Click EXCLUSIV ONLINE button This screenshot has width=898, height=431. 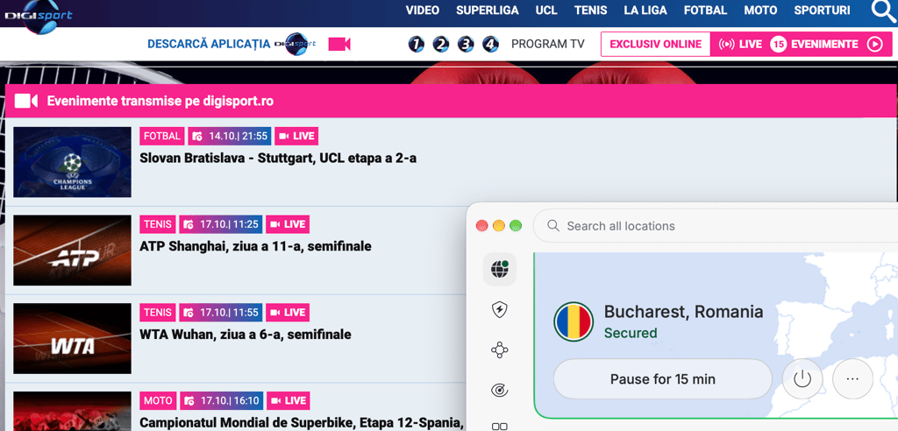[656, 44]
